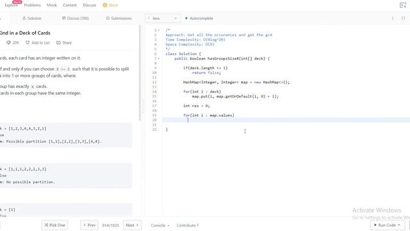Screen dimensions: 410x231
Task: Click the playground icon at top right
Action: pos(403,5)
